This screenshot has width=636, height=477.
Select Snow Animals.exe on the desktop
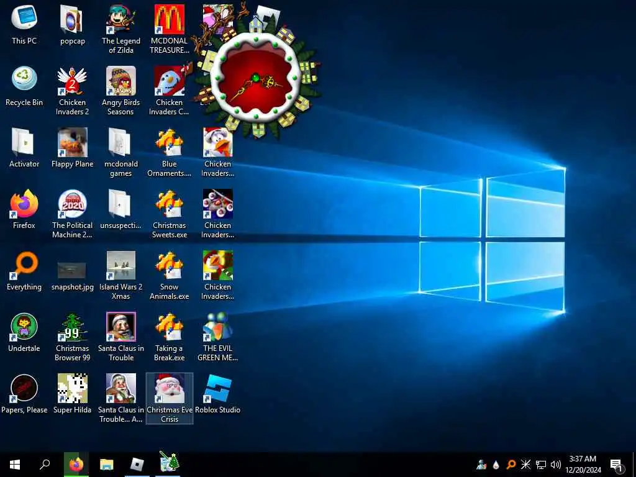(169, 276)
